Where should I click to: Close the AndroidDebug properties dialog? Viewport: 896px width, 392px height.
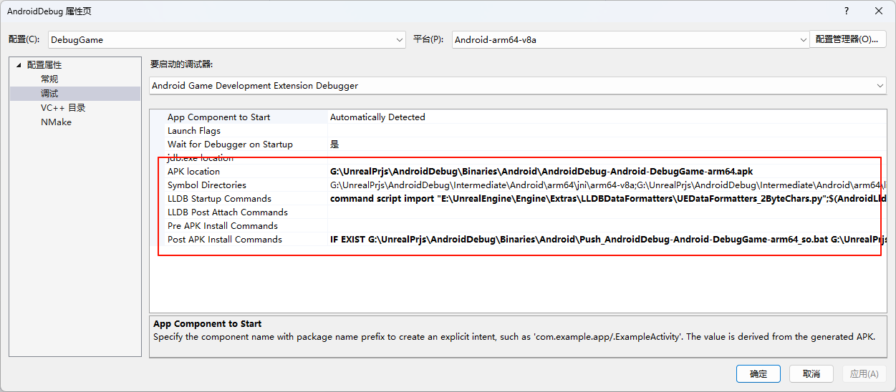coord(879,11)
